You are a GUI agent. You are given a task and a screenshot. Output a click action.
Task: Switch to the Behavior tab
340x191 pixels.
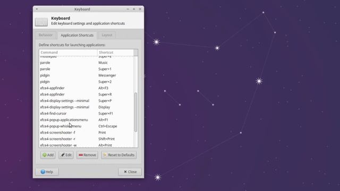[x=46, y=35]
